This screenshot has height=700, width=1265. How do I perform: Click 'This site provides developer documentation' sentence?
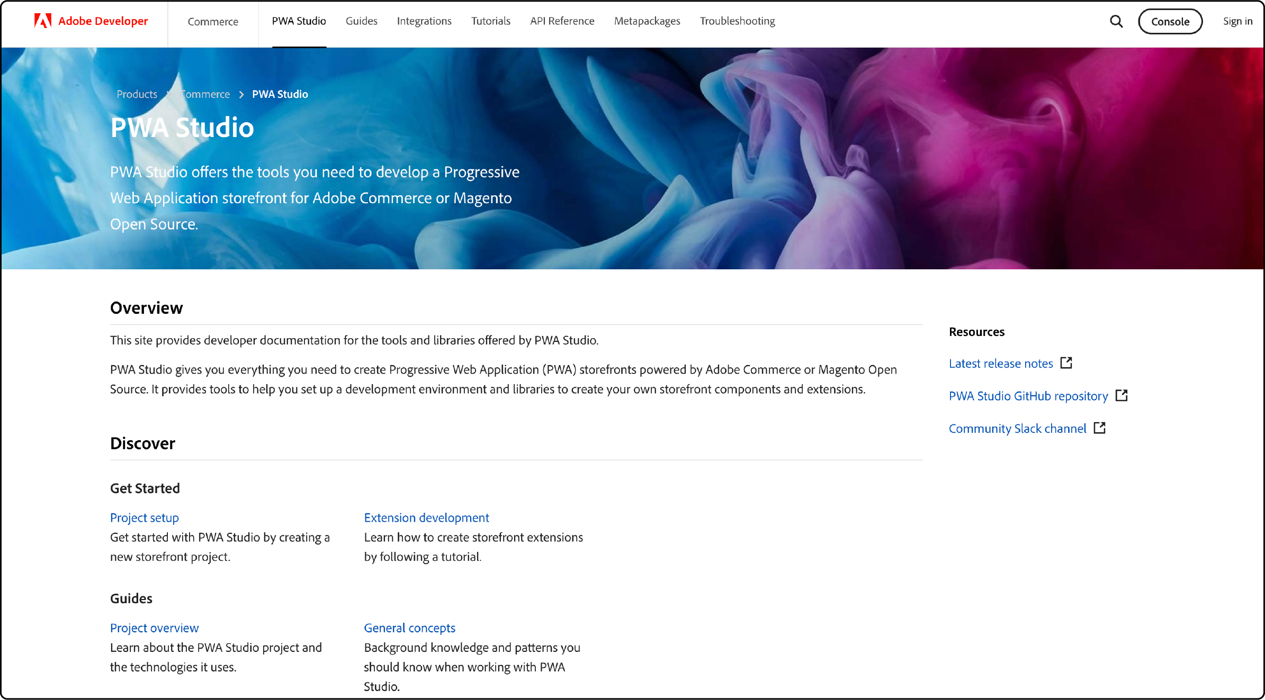[x=354, y=340]
